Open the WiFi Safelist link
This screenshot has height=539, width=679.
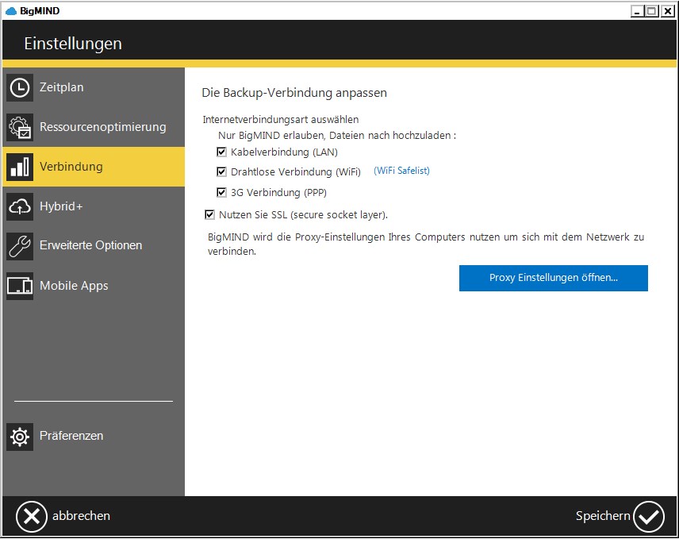[x=401, y=171]
